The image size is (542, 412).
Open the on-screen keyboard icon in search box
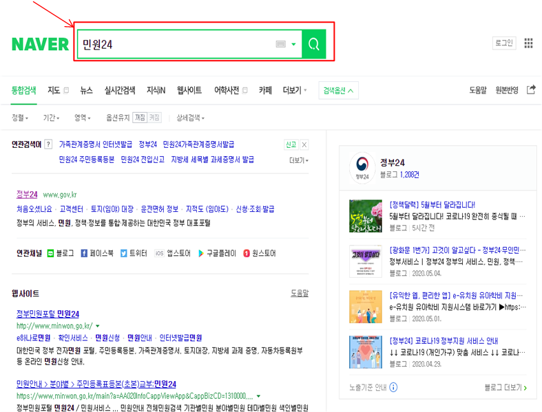pyautogui.click(x=281, y=44)
